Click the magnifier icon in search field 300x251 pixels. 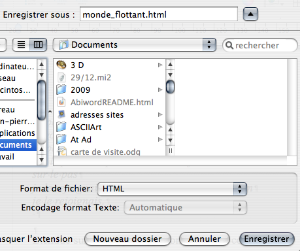[229, 45]
